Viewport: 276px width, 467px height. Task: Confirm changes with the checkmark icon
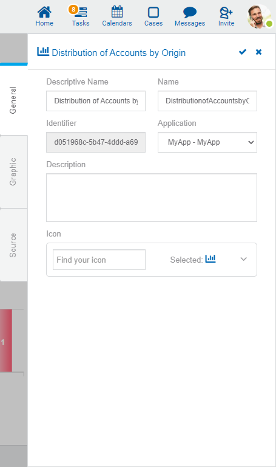[243, 52]
